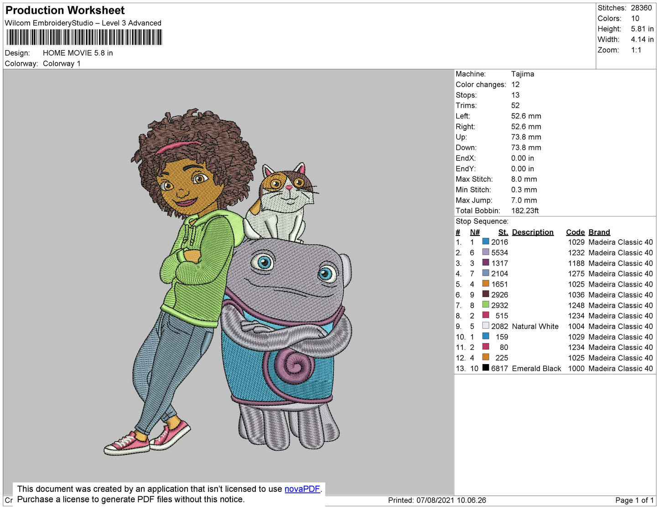
Task: Select the min stitch value '0.3 mm'
Action: pos(524,190)
